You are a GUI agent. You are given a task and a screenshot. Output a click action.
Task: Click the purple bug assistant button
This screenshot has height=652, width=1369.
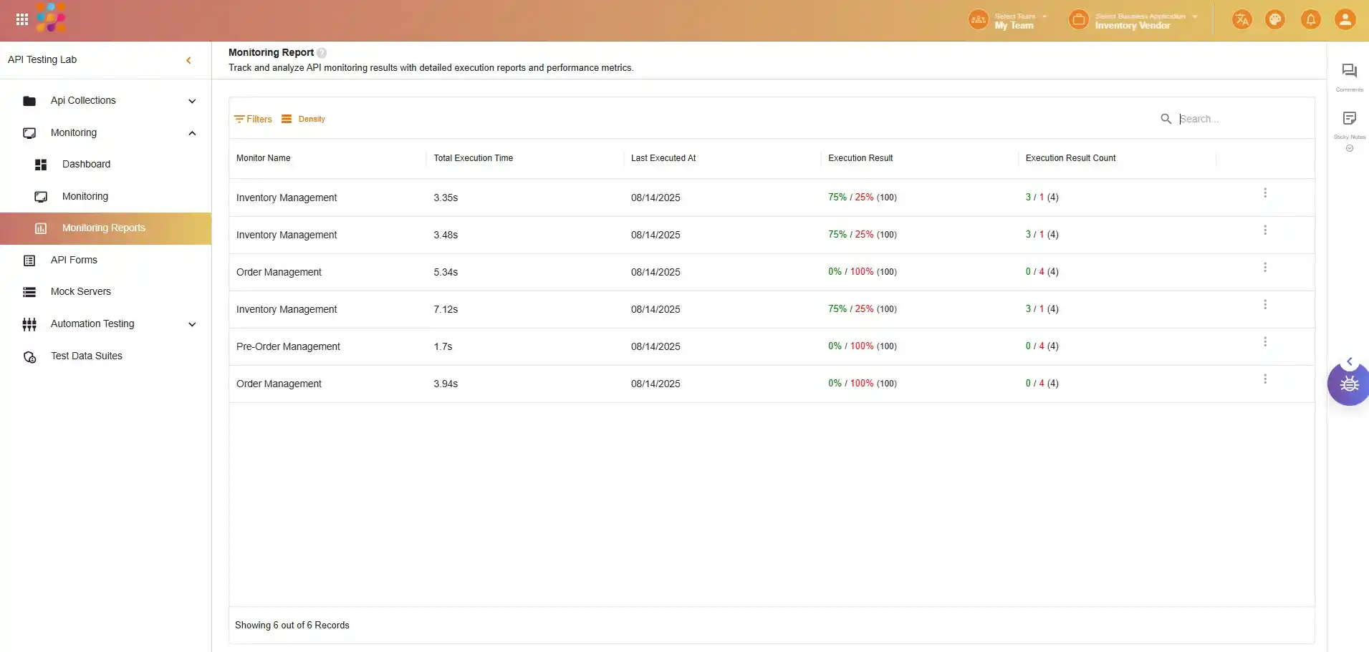(x=1349, y=384)
